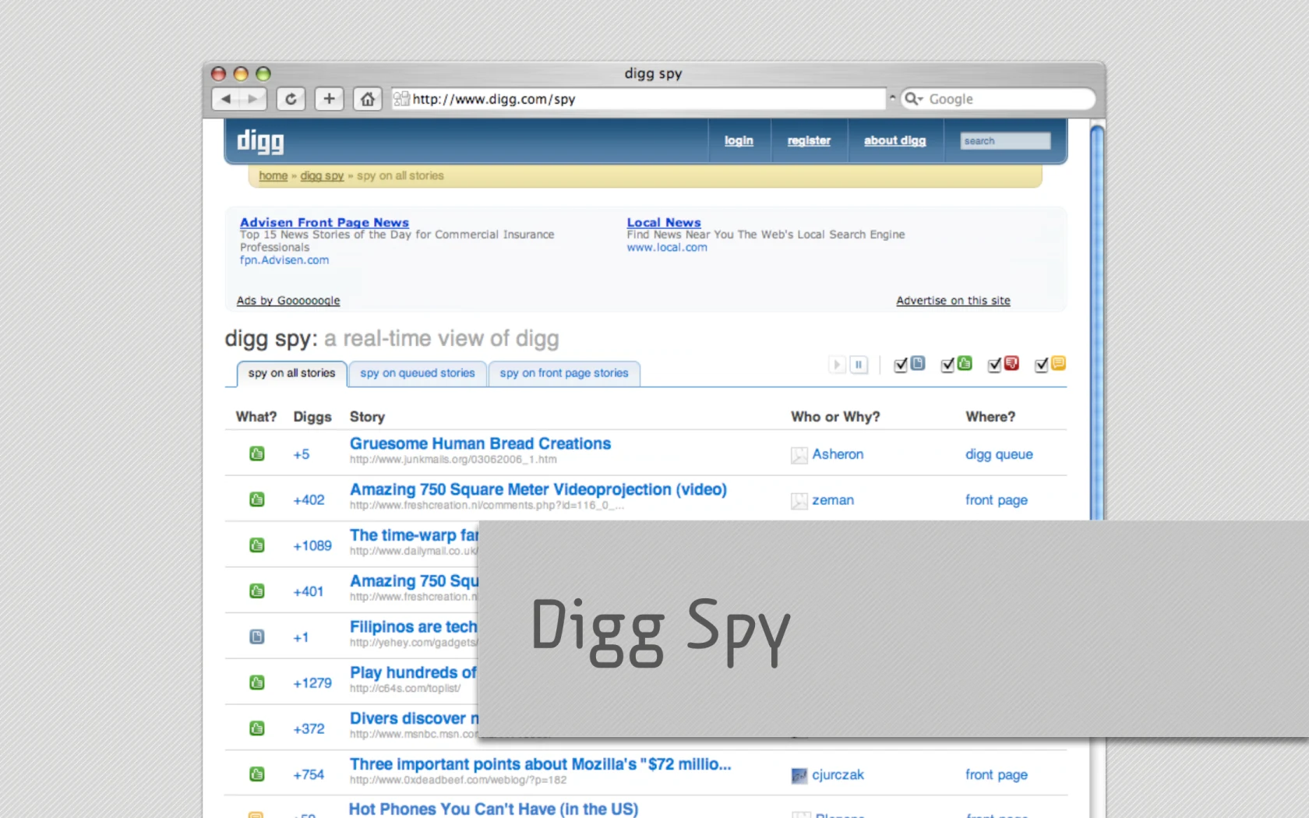Viewport: 1309px width, 818px height.
Task: Open the 'Divers discover' story link
Action: pyautogui.click(x=414, y=718)
